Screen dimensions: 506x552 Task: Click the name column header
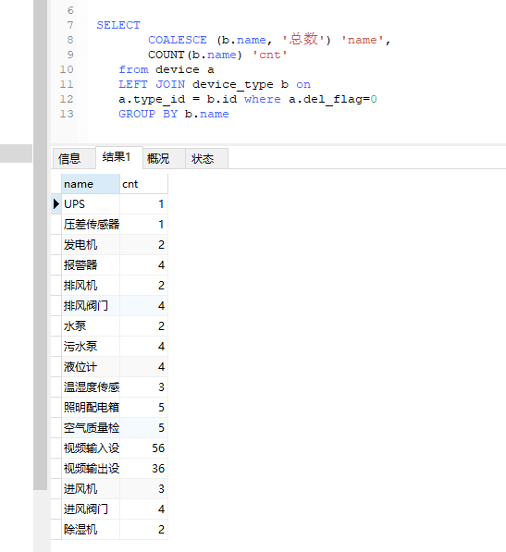[91, 184]
